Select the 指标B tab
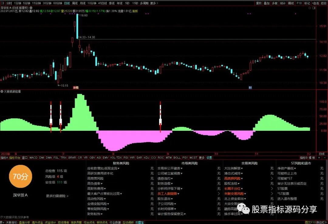Screen dimensions: 328x224 (x=304, y=158)
